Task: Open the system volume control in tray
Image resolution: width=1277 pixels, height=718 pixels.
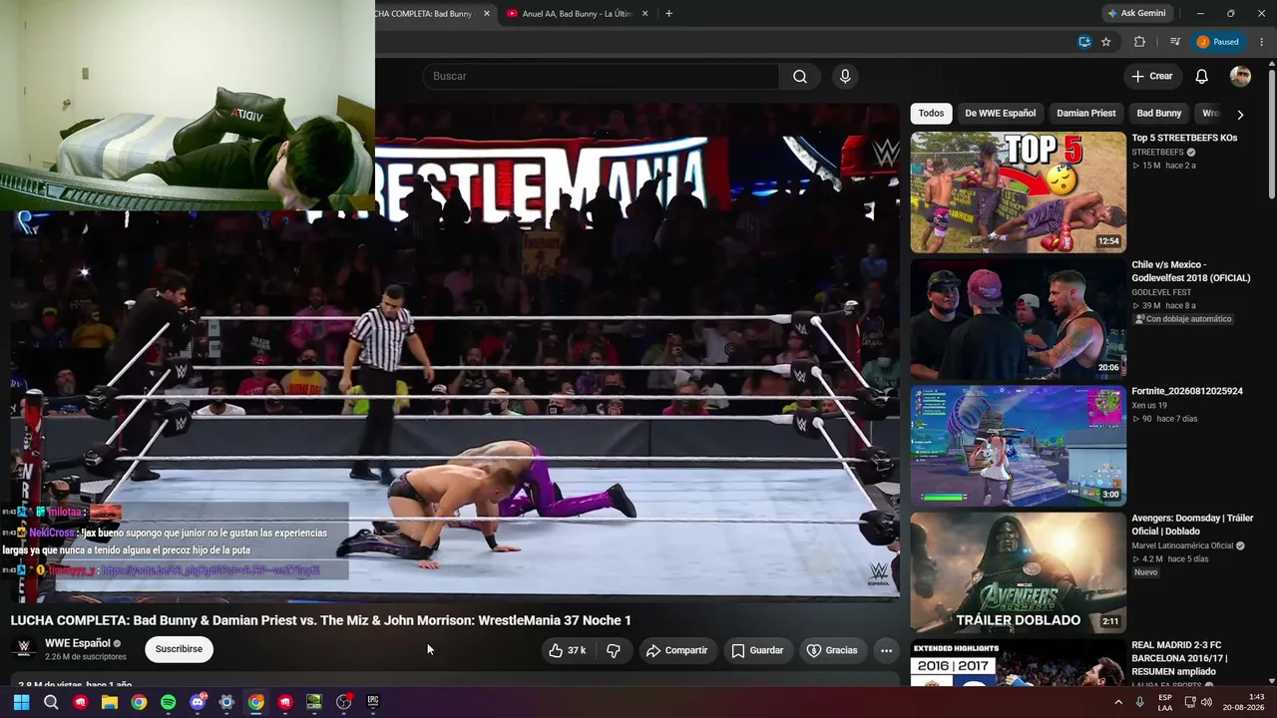Action: (1206, 702)
